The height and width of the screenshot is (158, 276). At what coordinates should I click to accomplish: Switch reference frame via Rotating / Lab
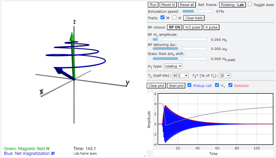click(232, 5)
